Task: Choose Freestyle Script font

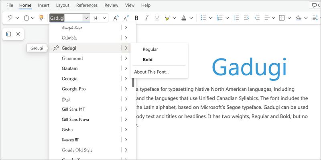Action: coord(72,28)
